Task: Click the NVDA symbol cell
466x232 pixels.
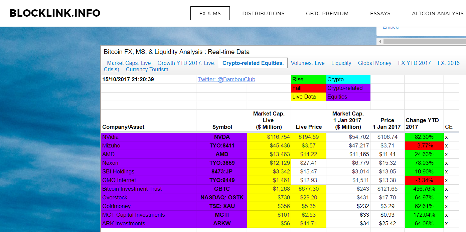Action: coord(222,137)
